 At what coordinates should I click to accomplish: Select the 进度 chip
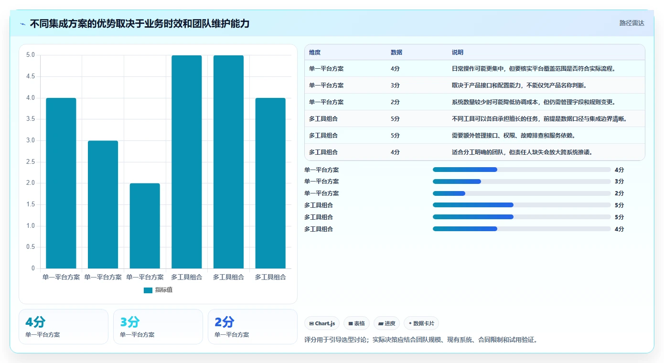pyautogui.click(x=386, y=323)
